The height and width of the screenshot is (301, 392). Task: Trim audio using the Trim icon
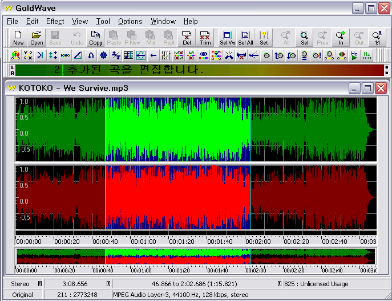[x=205, y=38]
